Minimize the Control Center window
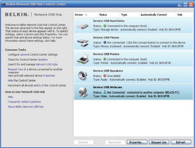 coord(179,4)
